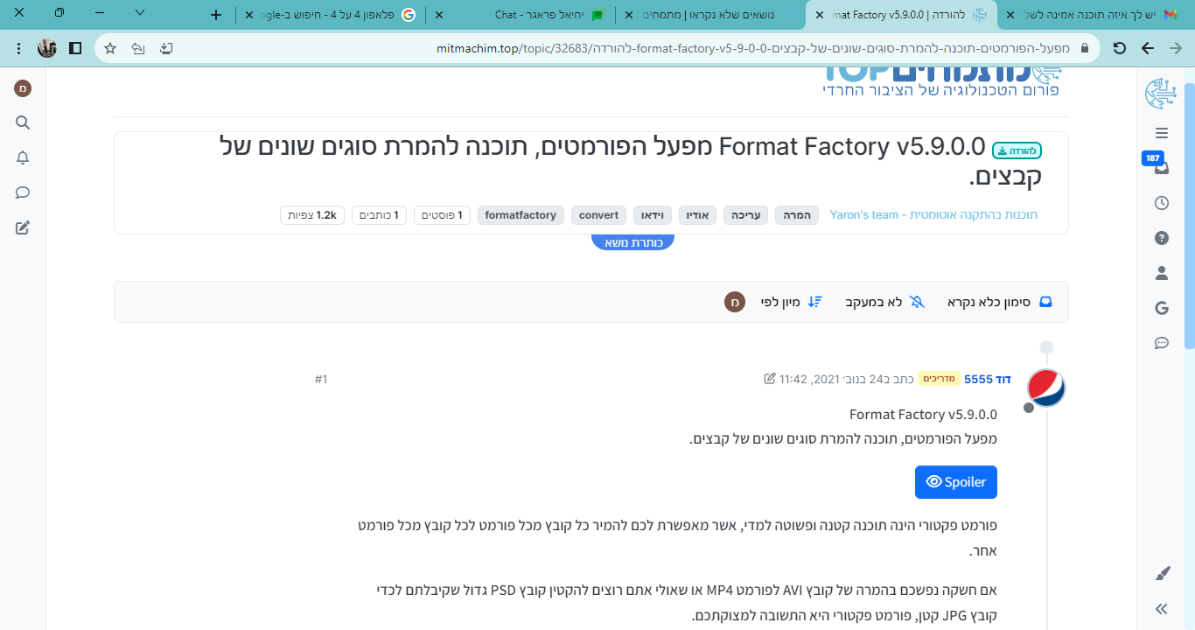
Task: Click the #1 post number link
Action: click(321, 379)
